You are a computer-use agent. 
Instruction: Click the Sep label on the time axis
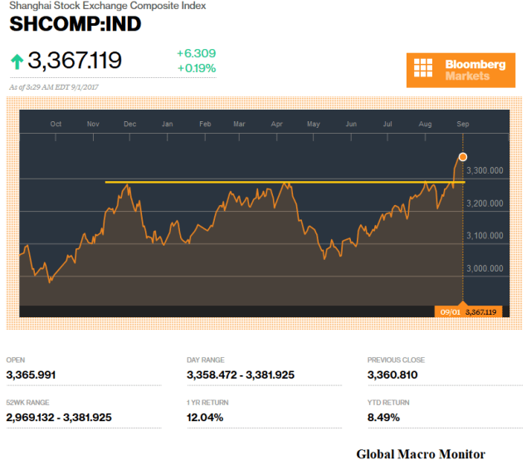463,124
